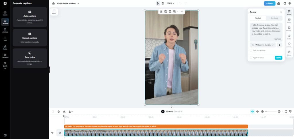Open the William in the kitchen voice dropdown
Viewport: 294px width, 139px height.
coord(263,45)
